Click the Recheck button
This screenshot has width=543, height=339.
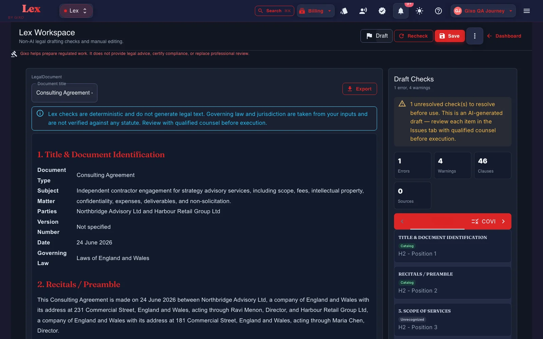click(413, 36)
